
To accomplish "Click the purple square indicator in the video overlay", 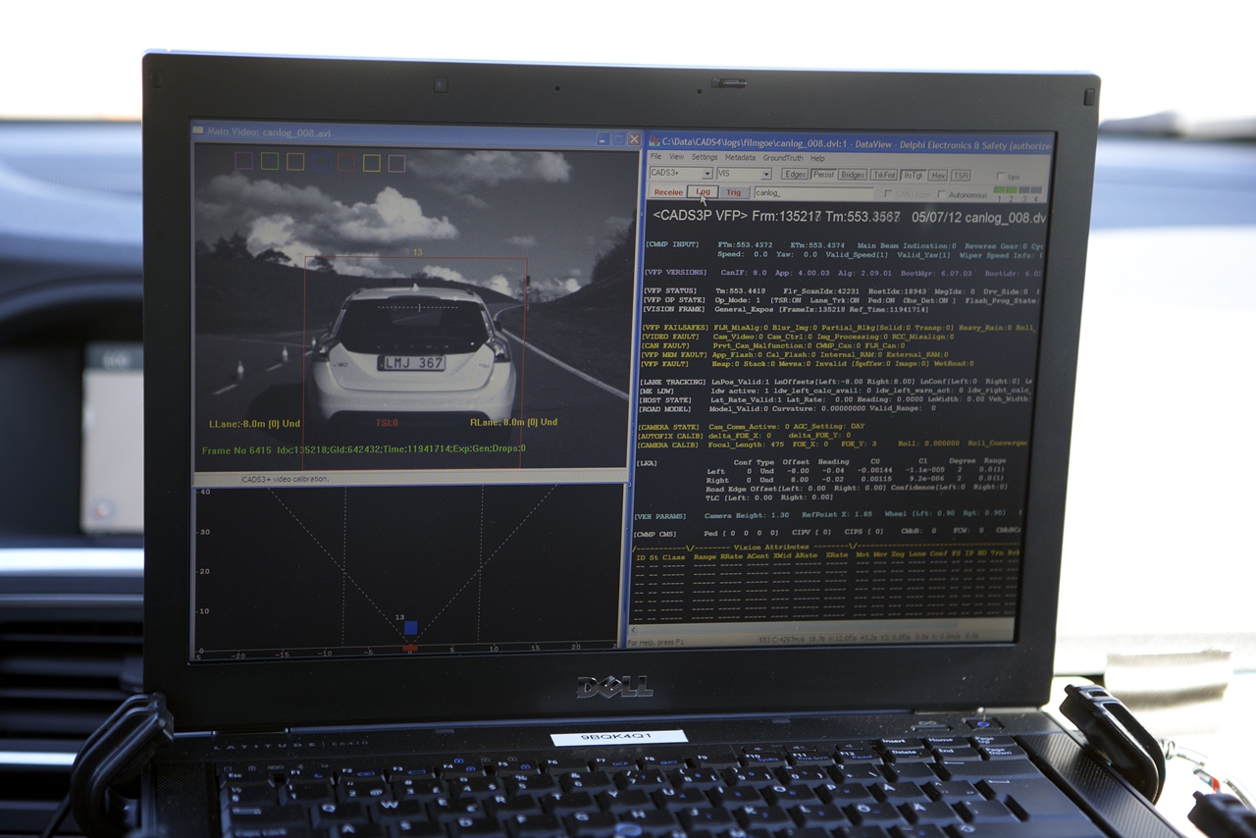I will pos(243,161).
